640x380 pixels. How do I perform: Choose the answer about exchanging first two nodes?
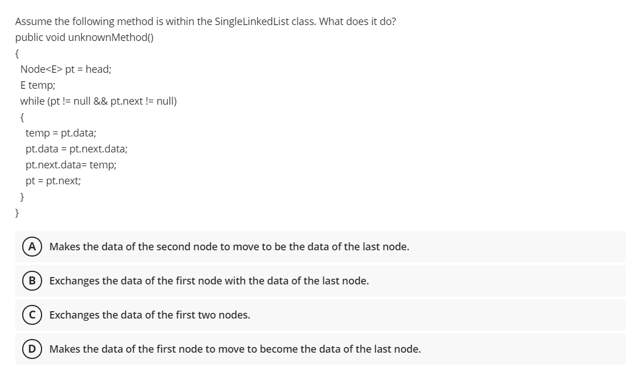150,315
